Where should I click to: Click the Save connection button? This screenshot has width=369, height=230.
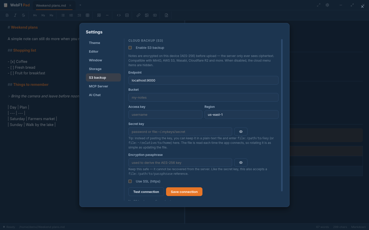pos(184,192)
